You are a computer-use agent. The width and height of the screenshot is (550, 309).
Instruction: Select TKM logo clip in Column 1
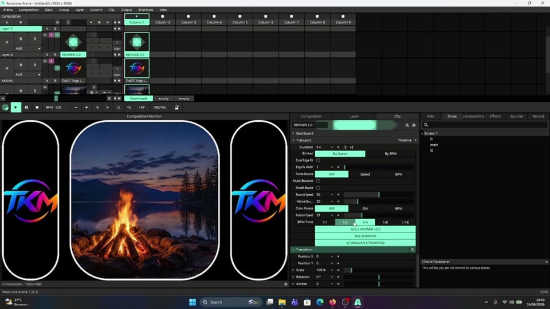[x=137, y=68]
